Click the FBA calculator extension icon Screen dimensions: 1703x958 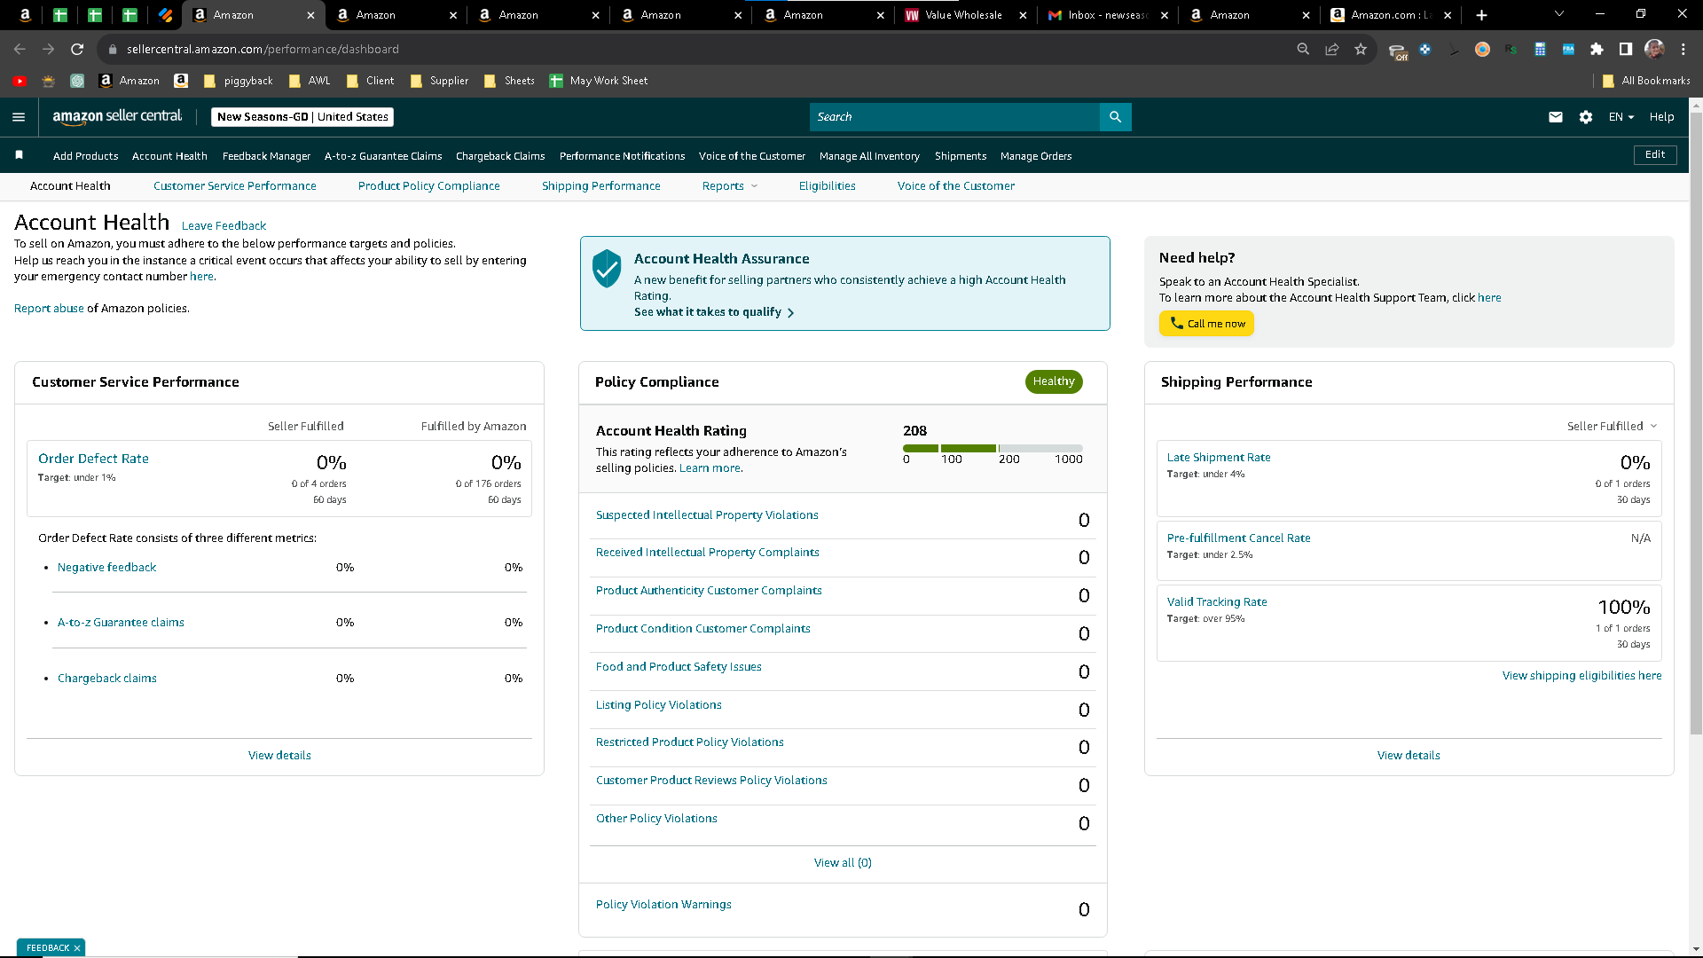tap(1568, 50)
